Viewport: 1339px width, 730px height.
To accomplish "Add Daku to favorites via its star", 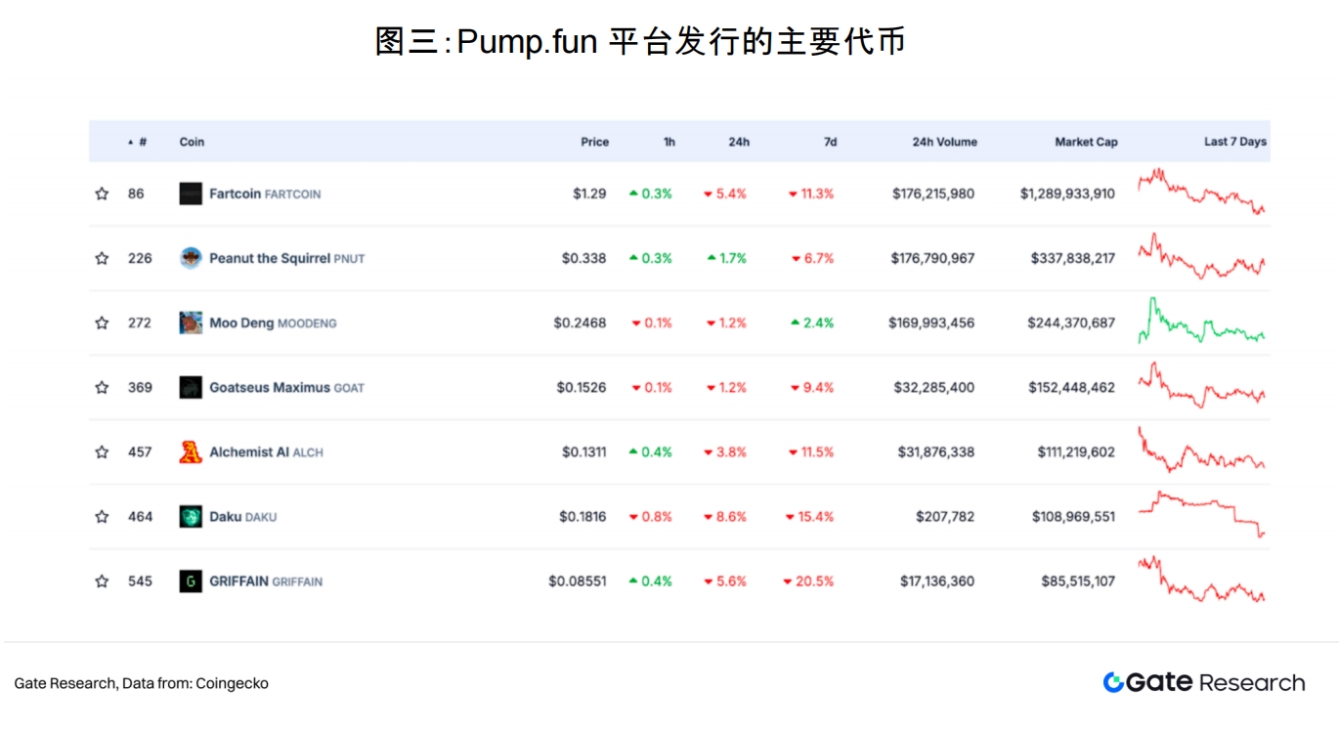I will [102, 516].
